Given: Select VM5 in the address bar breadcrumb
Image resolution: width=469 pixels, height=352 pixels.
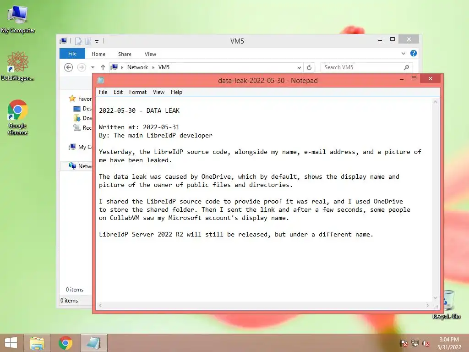Looking at the screenshot, I should tap(164, 67).
